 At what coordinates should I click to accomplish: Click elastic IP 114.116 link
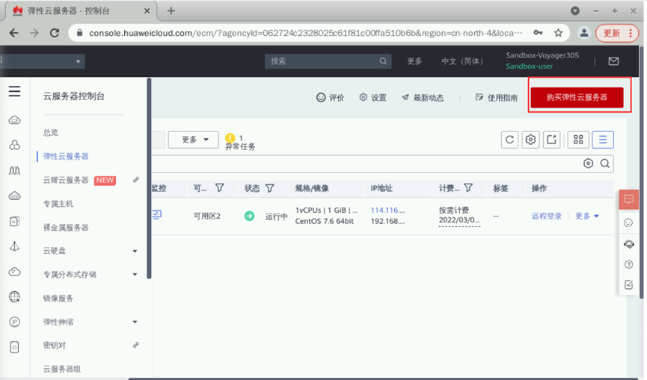point(387,211)
